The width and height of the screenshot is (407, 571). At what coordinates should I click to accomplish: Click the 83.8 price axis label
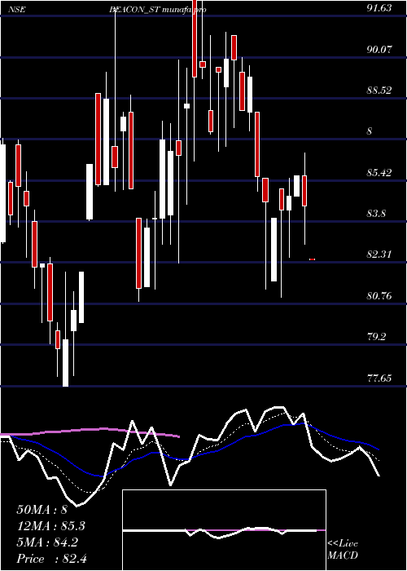click(x=376, y=214)
